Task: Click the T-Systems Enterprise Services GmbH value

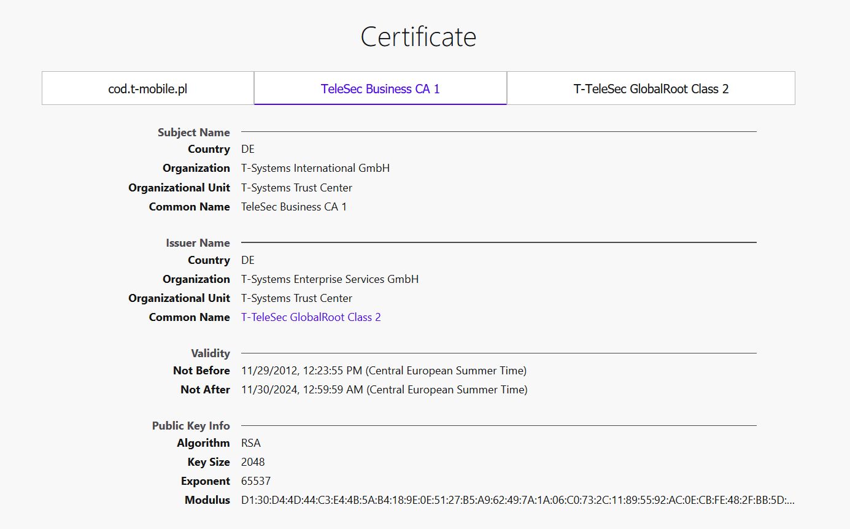Action: pos(330,279)
